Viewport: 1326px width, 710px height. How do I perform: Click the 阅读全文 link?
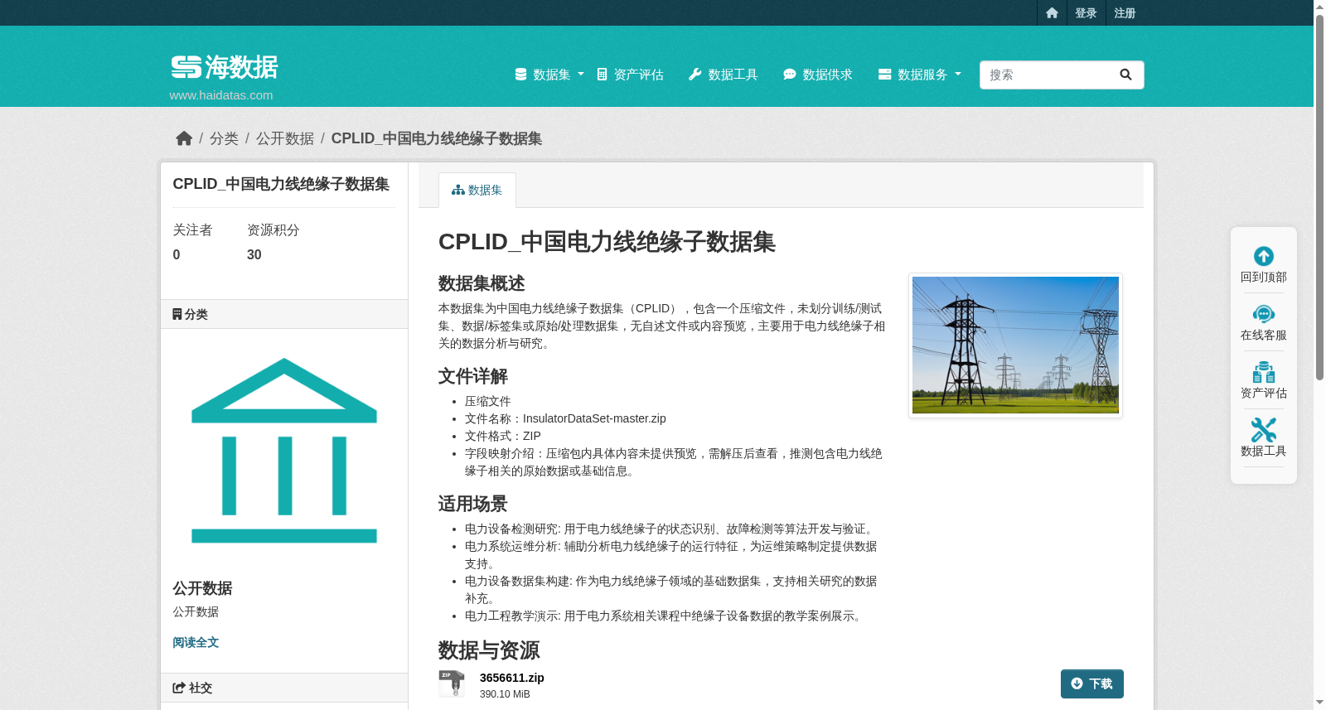[x=196, y=643]
